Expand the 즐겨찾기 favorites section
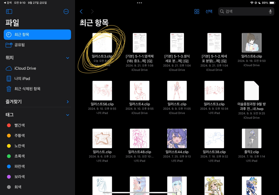This screenshot has height=195, width=279. coord(67,102)
